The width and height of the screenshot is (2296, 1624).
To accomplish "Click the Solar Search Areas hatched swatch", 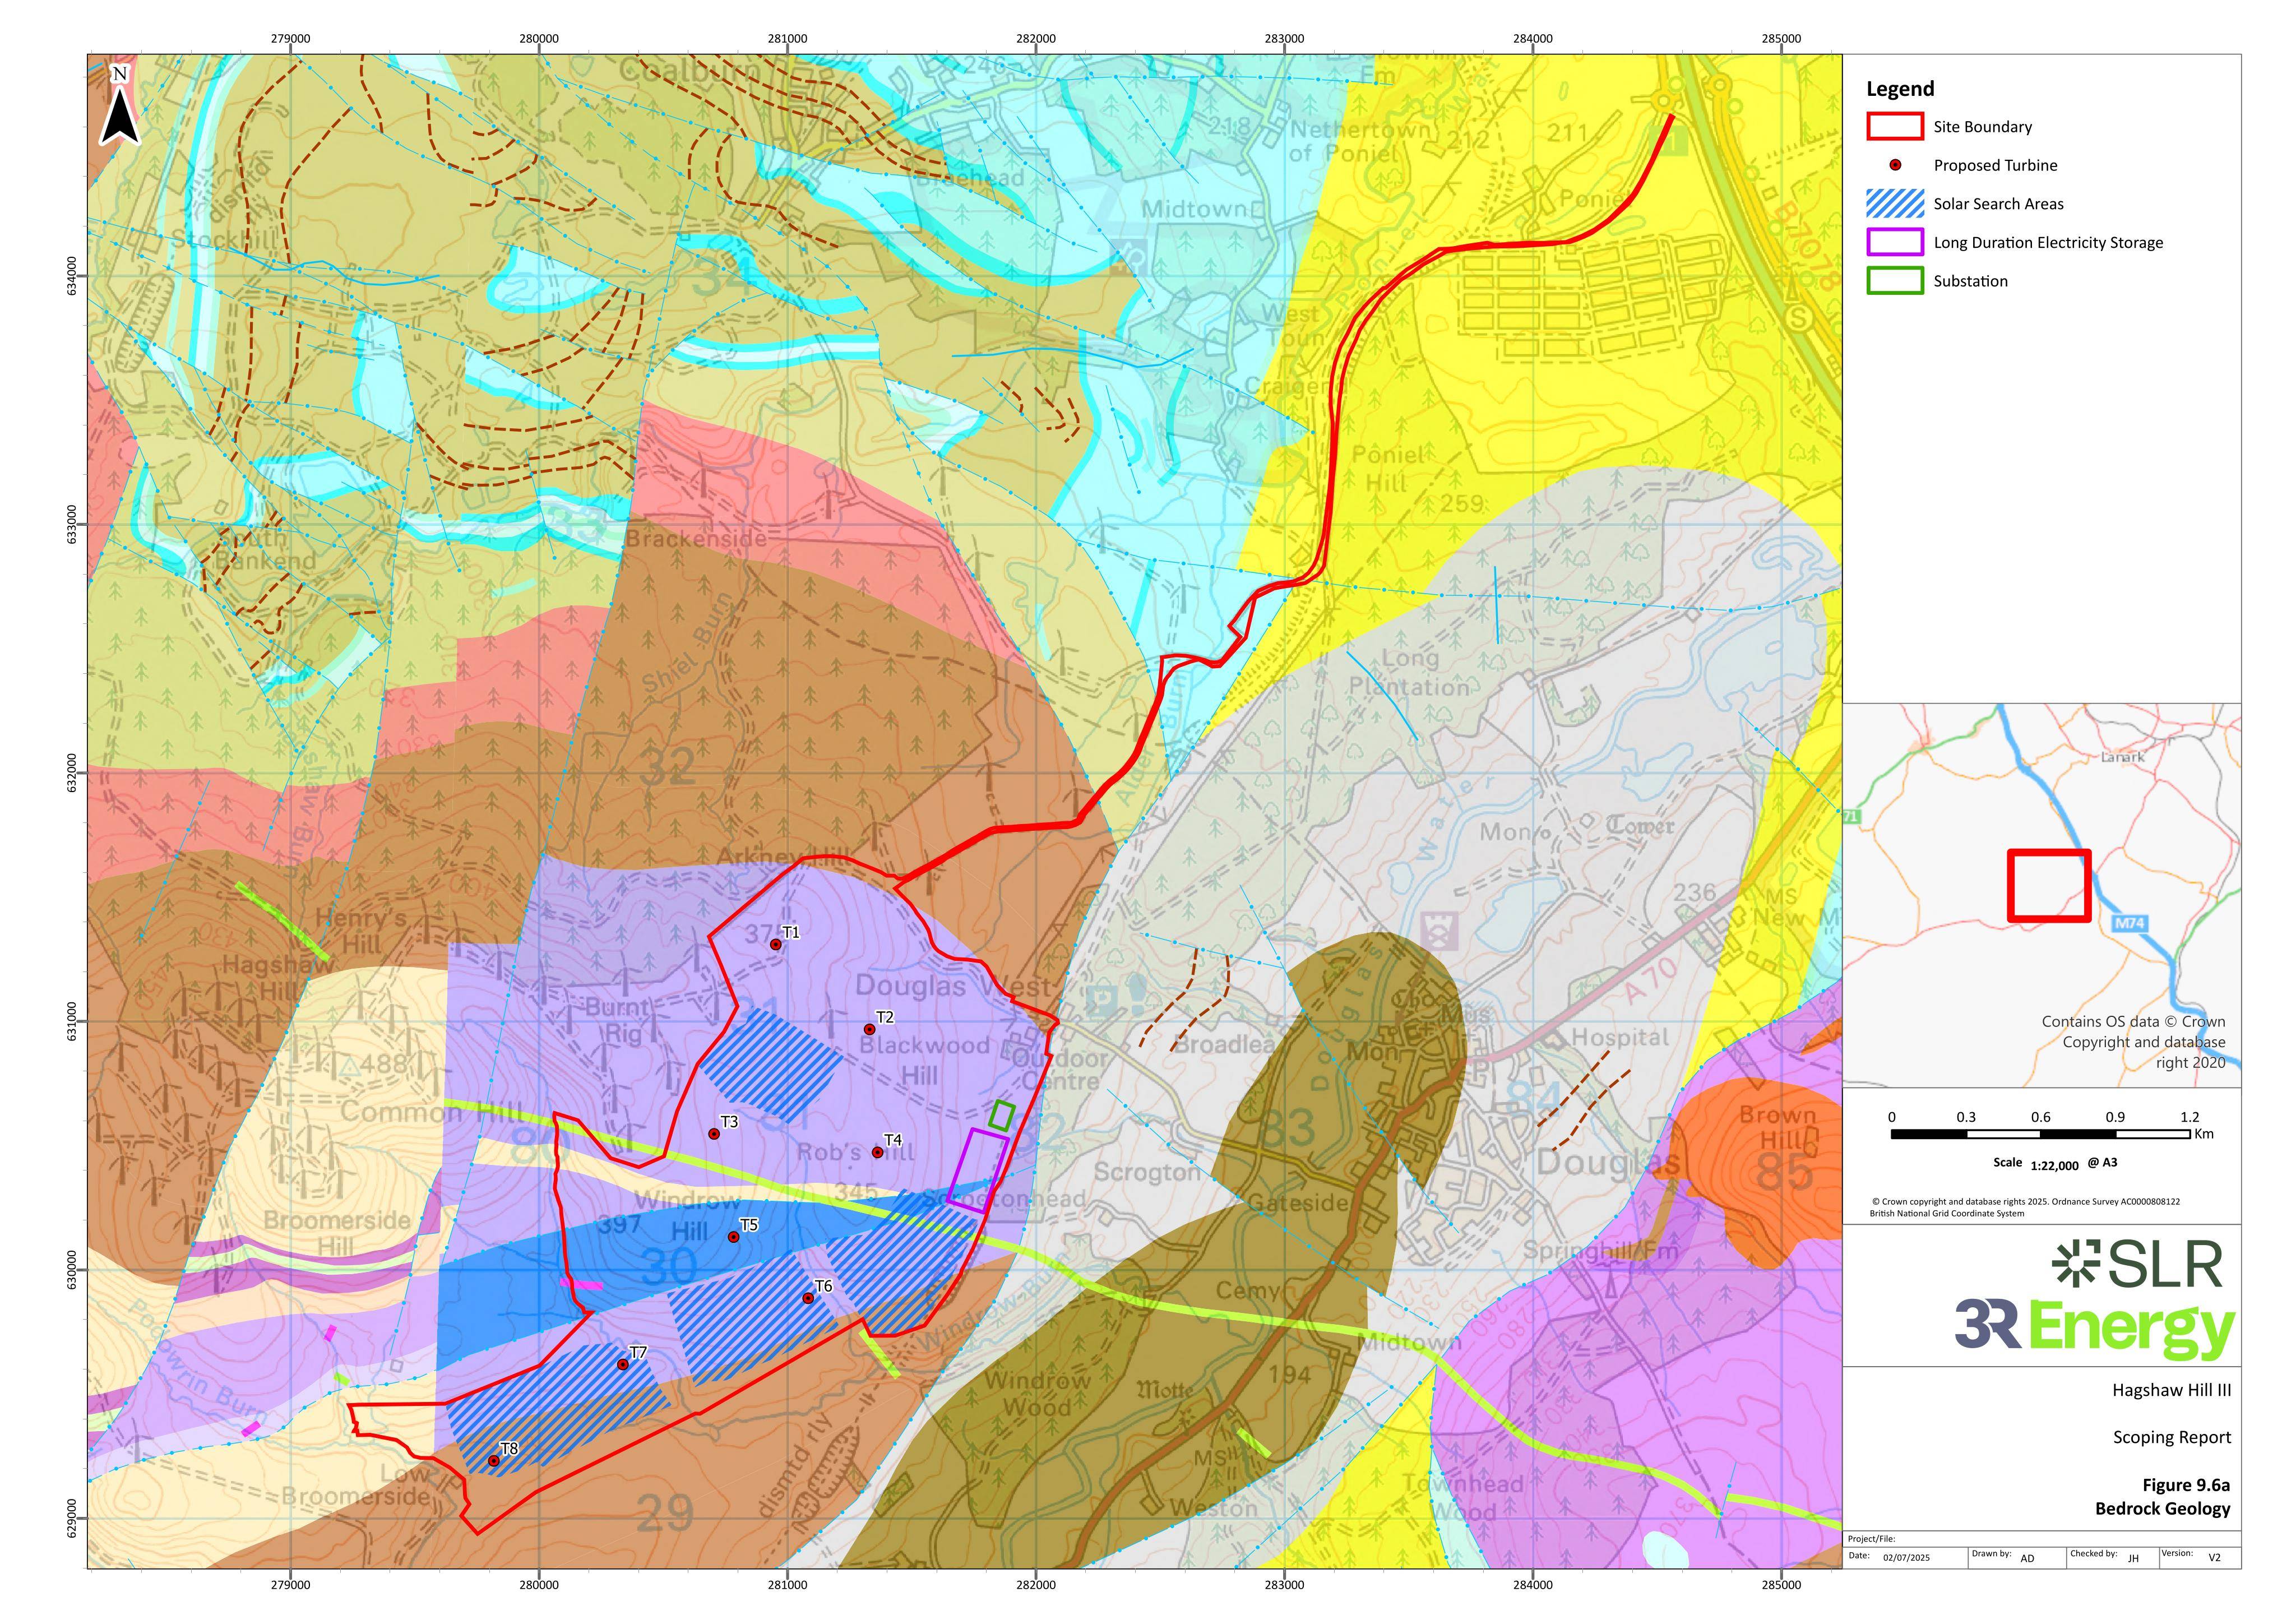I will (x=1894, y=204).
